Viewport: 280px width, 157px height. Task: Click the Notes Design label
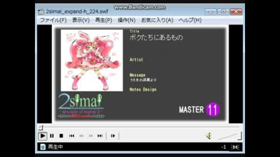(143, 90)
